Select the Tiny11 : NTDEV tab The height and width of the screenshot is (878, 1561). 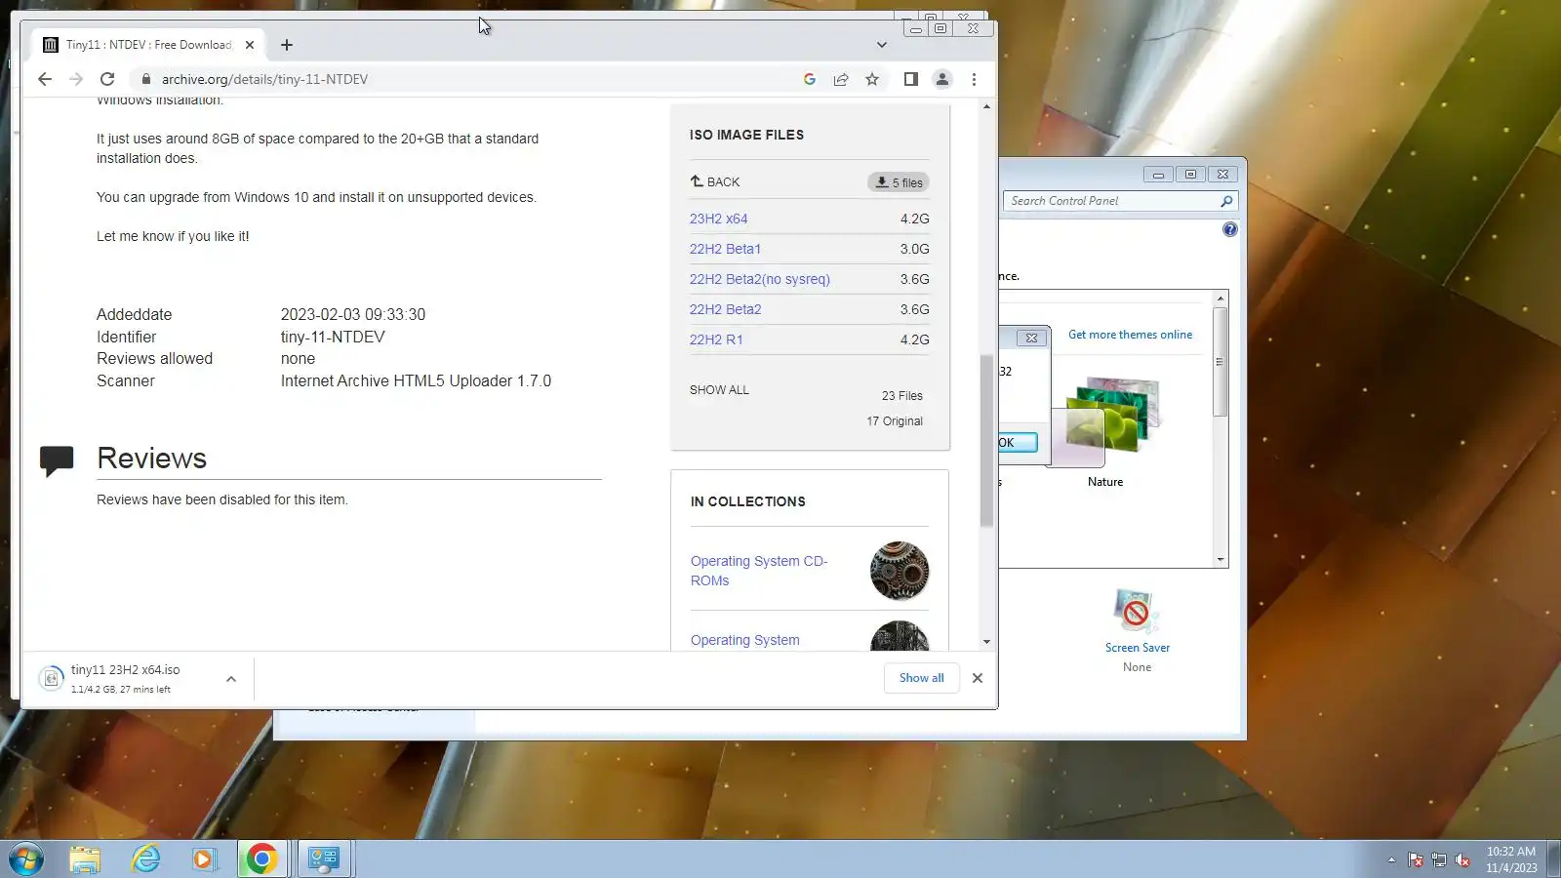pyautogui.click(x=148, y=45)
